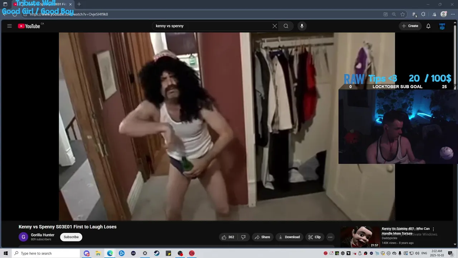Image resolution: width=458 pixels, height=258 pixels.
Task: Open the Gorilla Hunter channel name link
Action: click(x=43, y=235)
